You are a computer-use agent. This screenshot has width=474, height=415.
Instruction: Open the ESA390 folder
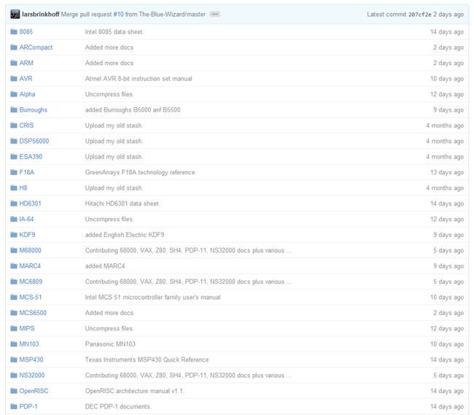point(31,157)
